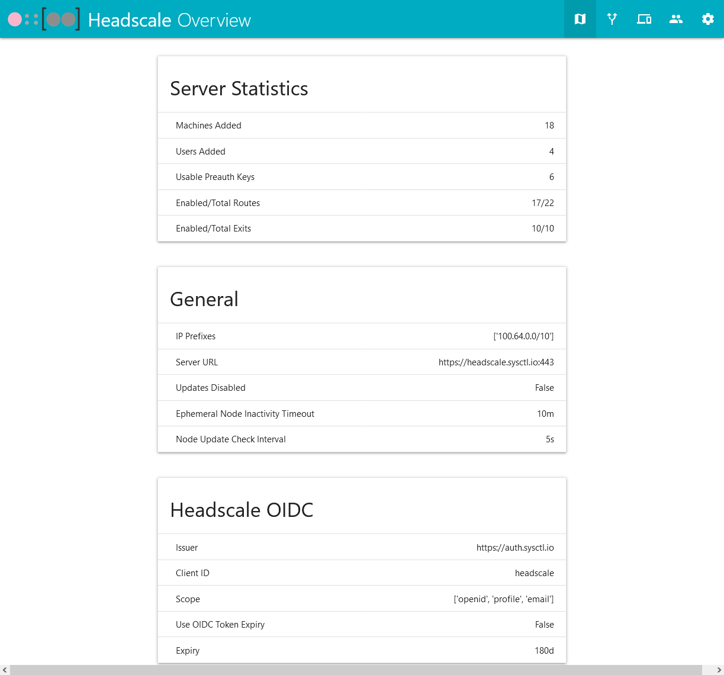The height and width of the screenshot is (675, 724).
Task: Select the 5s interval value
Action: pos(550,439)
